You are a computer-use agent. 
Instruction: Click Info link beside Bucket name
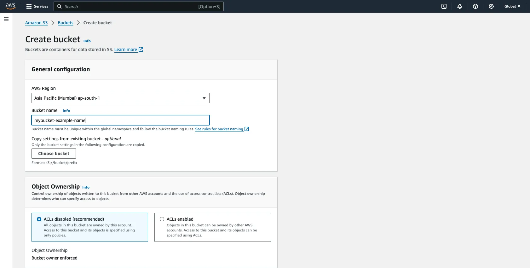[x=66, y=111]
